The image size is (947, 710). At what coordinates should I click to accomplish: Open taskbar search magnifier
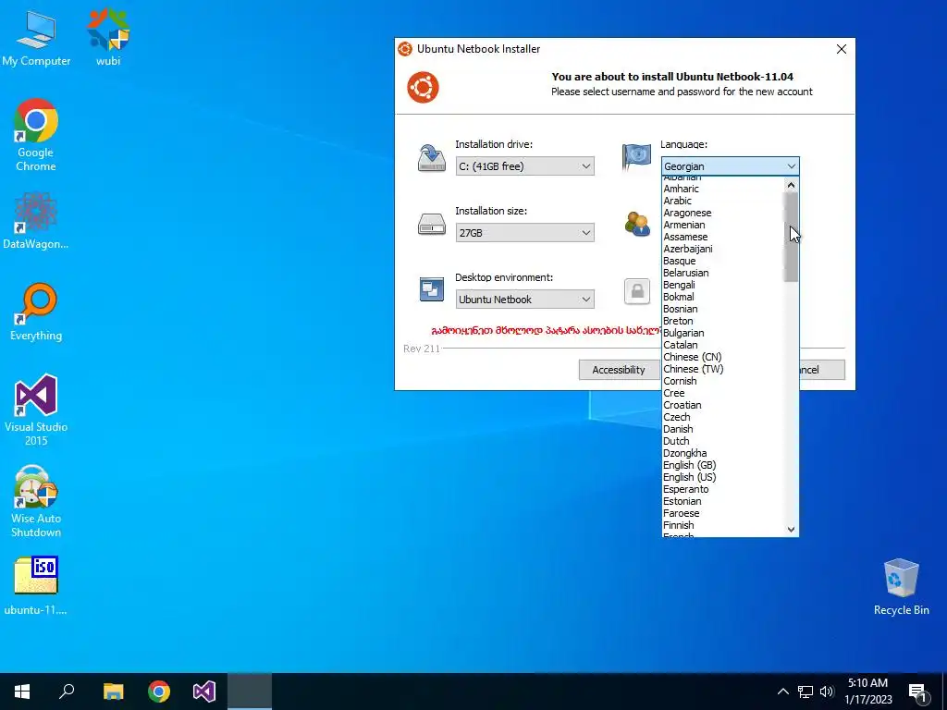pyautogui.click(x=67, y=692)
